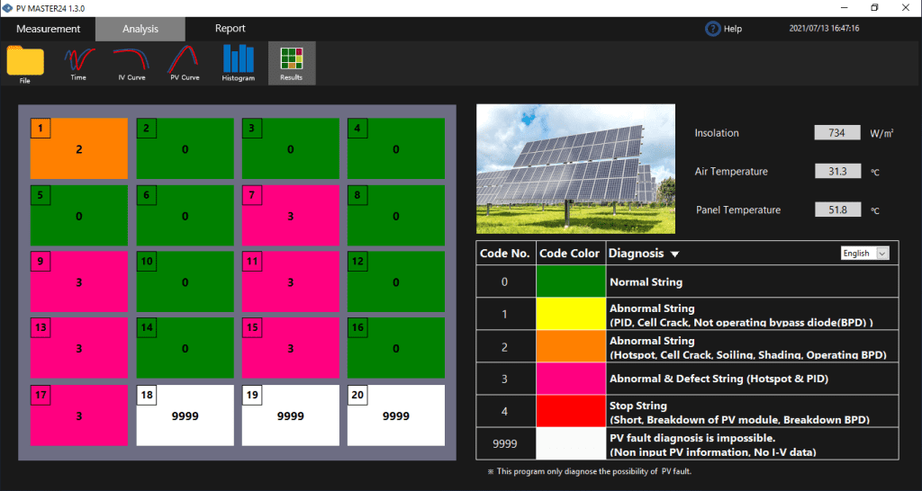Viewport: 922px width, 491px height.
Task: Switch to the Analysis tab
Action: pos(140,29)
